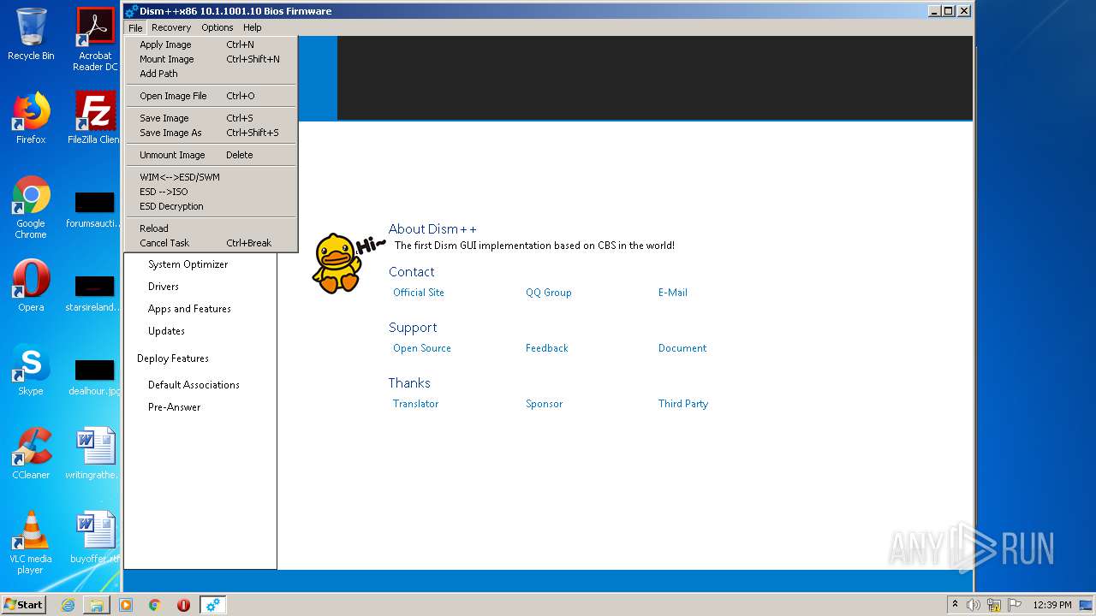Click the Translator thanks link

[x=415, y=404]
